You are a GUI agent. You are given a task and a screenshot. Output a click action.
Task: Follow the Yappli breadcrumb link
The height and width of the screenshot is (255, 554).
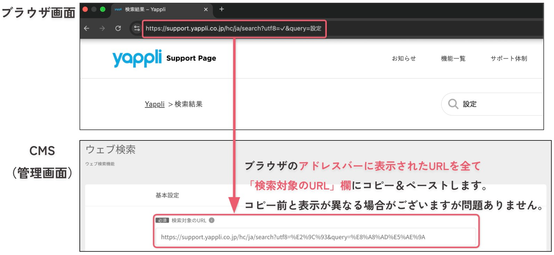(x=155, y=104)
